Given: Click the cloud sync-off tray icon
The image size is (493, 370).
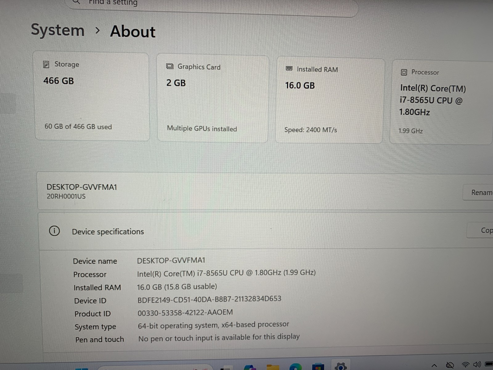Looking at the screenshot, I should [450, 365].
